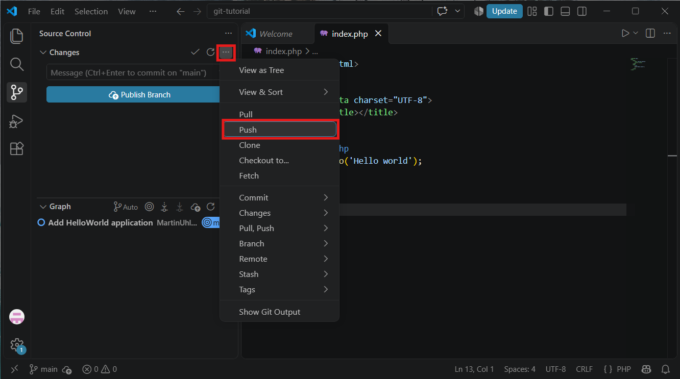Expand the View & Sort submenu

click(280, 92)
